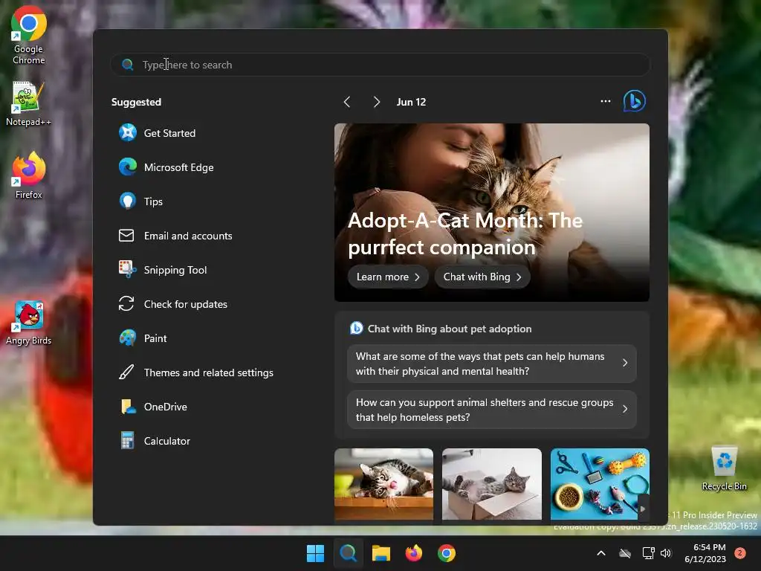Open the clock showing 6:54 PM
The width and height of the screenshot is (761, 571).
pyautogui.click(x=705, y=553)
